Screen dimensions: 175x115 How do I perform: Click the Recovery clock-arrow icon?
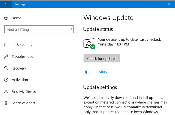coord(6,68)
